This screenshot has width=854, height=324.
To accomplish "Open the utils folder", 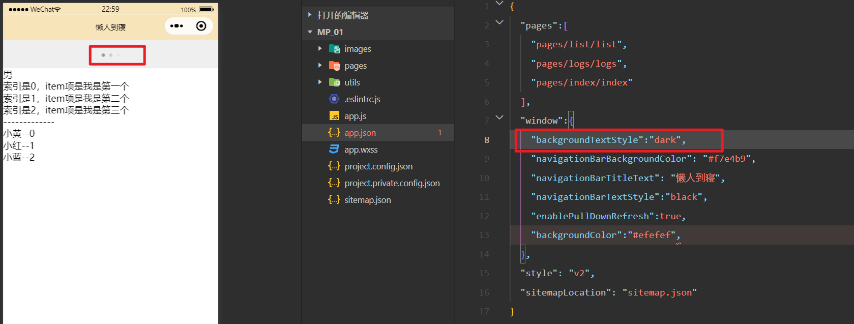I will (352, 82).
